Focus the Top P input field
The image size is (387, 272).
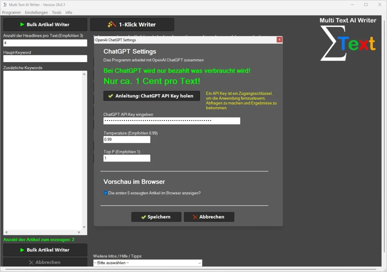click(x=127, y=158)
